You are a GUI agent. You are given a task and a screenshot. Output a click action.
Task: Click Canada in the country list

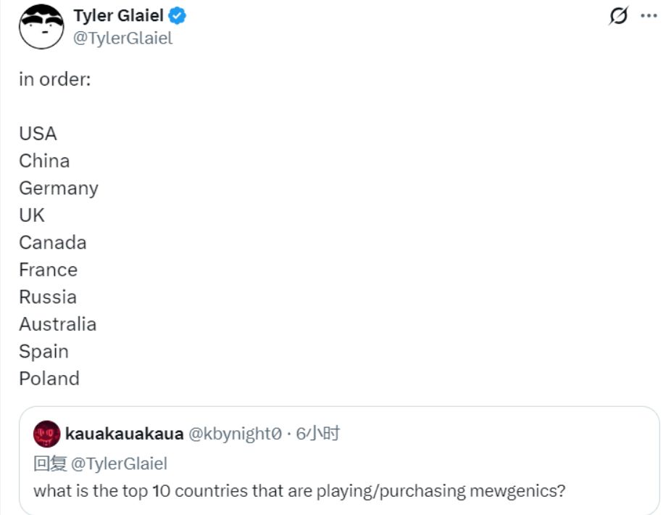[x=53, y=242]
